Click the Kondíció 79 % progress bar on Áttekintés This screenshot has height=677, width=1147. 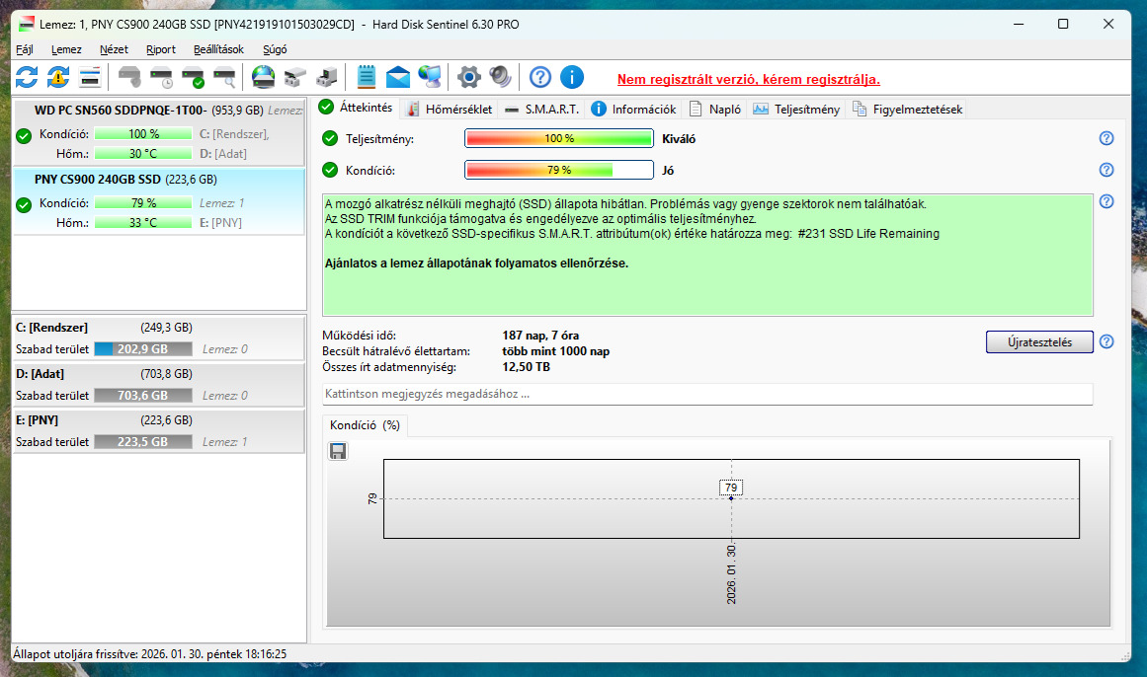[x=559, y=170]
